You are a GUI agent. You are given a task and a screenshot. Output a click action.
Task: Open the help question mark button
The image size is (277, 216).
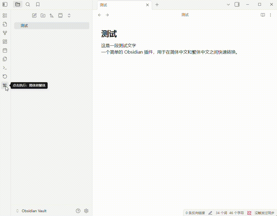78,211
